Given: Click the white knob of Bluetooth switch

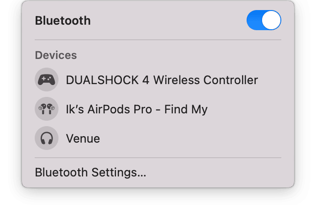Looking at the screenshot, I should pos(271,20).
